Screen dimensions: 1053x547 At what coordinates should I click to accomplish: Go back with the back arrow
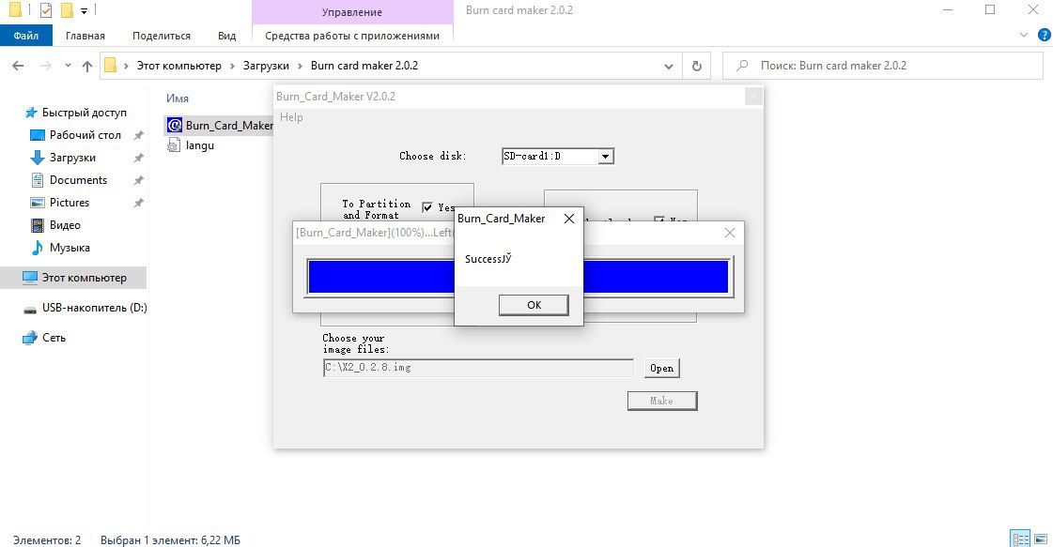[x=18, y=66]
